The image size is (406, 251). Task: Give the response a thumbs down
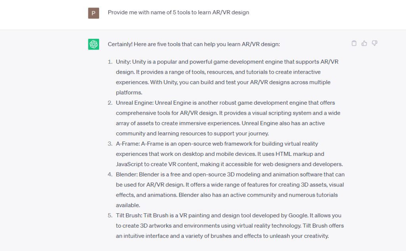tap(375, 43)
